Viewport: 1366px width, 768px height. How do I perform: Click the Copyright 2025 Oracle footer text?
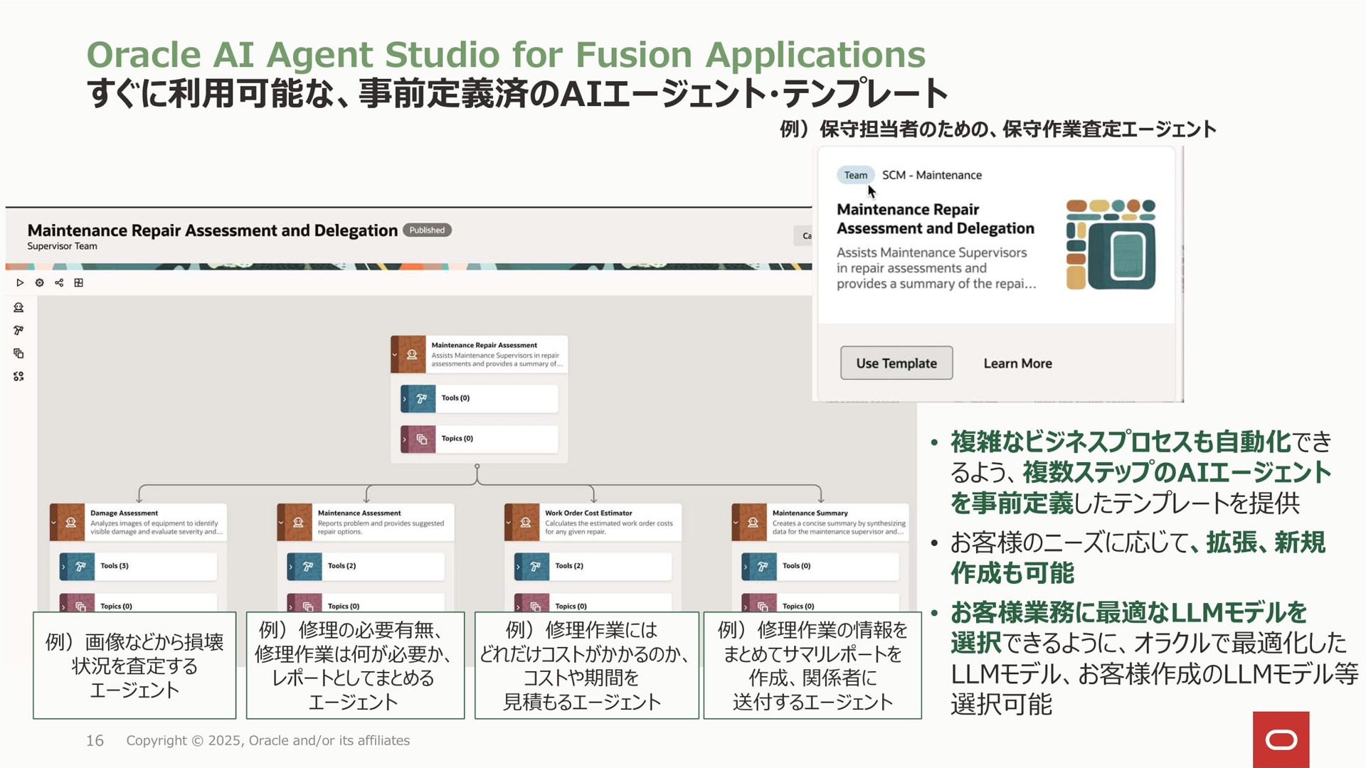tap(268, 740)
